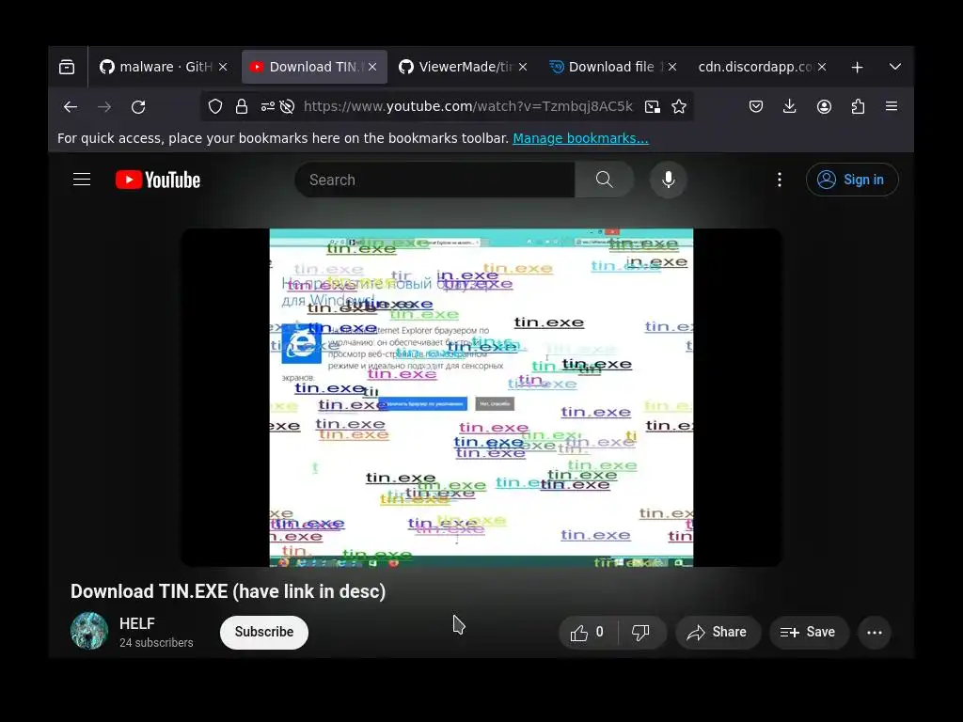Open tracking protection shield icon
Image resolution: width=963 pixels, height=722 pixels.
[x=215, y=107]
